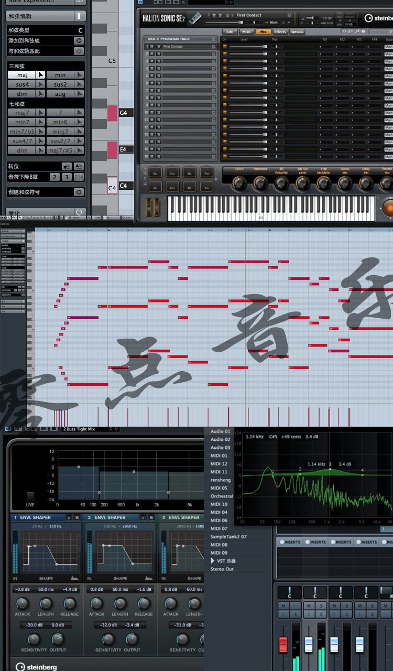Click the HALion keyboard instrument icon
The width and height of the screenshot is (393, 671).
point(195,18)
